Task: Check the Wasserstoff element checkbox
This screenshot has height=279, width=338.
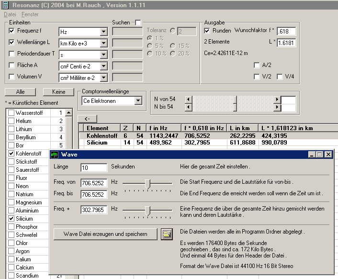Action: pyautogui.click(x=11, y=113)
